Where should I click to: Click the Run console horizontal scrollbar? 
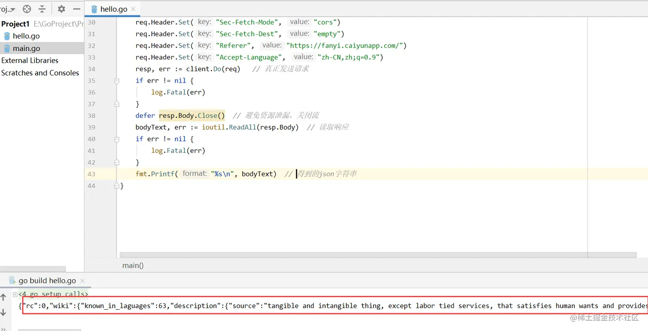click(49, 330)
